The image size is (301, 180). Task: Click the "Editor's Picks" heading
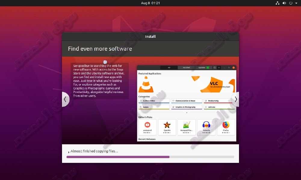pos(145,117)
